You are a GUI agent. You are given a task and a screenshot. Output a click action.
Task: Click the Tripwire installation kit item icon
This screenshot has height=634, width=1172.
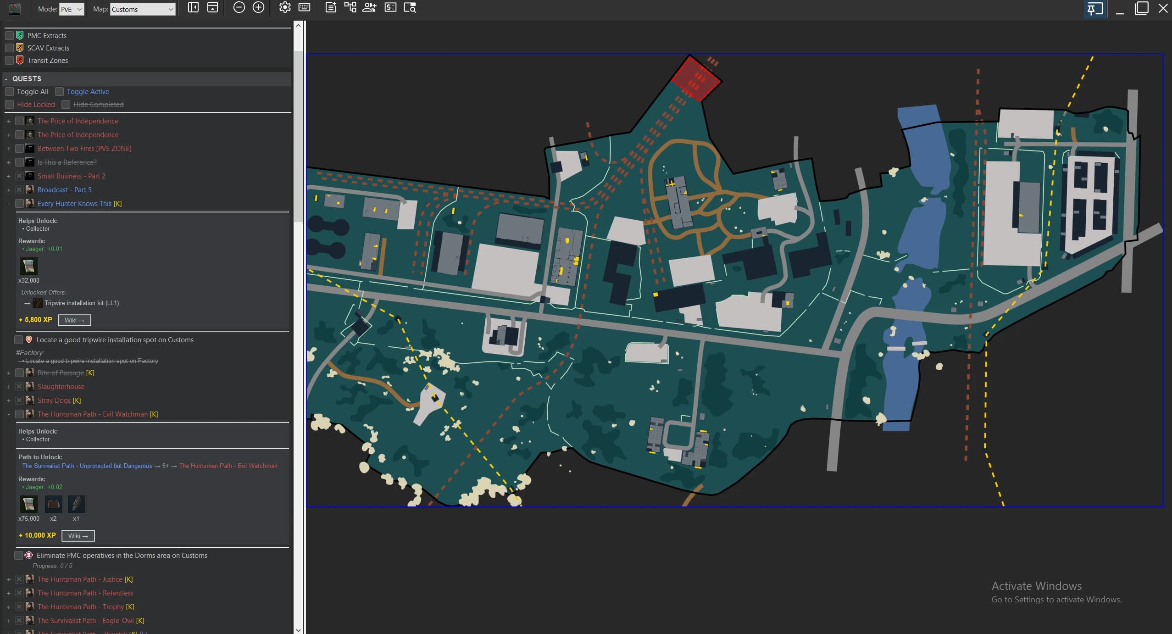[x=38, y=303]
